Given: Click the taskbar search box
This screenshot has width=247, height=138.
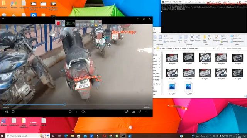Looking at the screenshot, I should click(x=28, y=136).
